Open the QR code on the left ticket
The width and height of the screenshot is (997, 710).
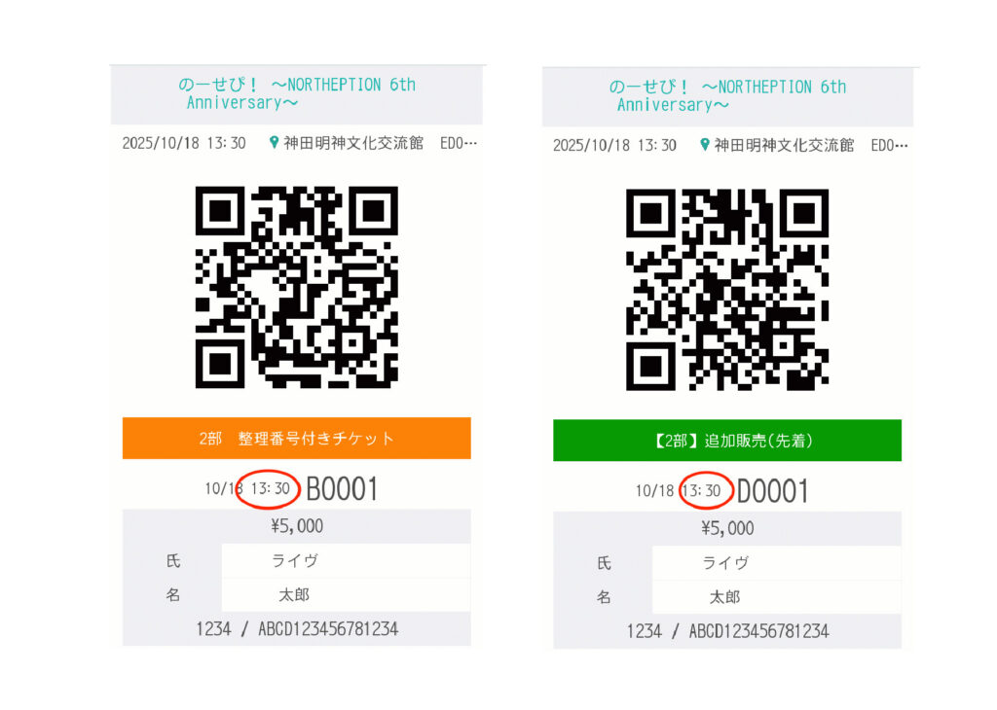coord(296,287)
